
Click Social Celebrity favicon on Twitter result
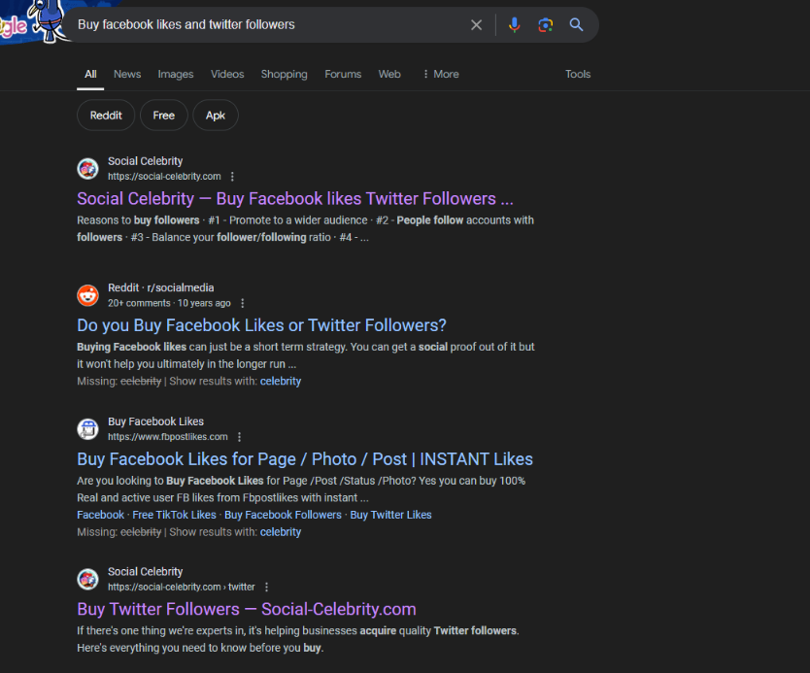point(87,580)
